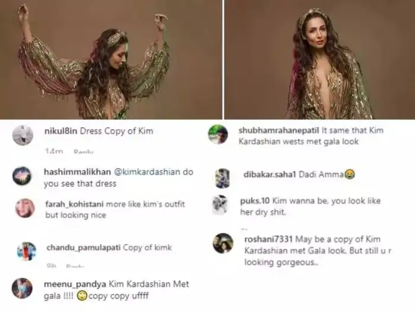Click hashimmalikhan's profile picture
415x311 pixels.
click(22, 176)
